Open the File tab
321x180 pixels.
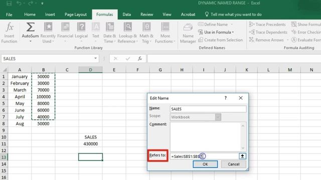9,14
